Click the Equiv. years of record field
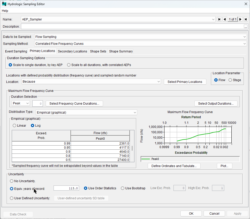The width and height of the screenshot is (250, 219). (66, 188)
